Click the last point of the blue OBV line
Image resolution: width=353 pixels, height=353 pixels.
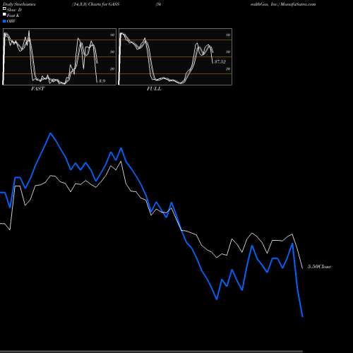tap(302, 316)
